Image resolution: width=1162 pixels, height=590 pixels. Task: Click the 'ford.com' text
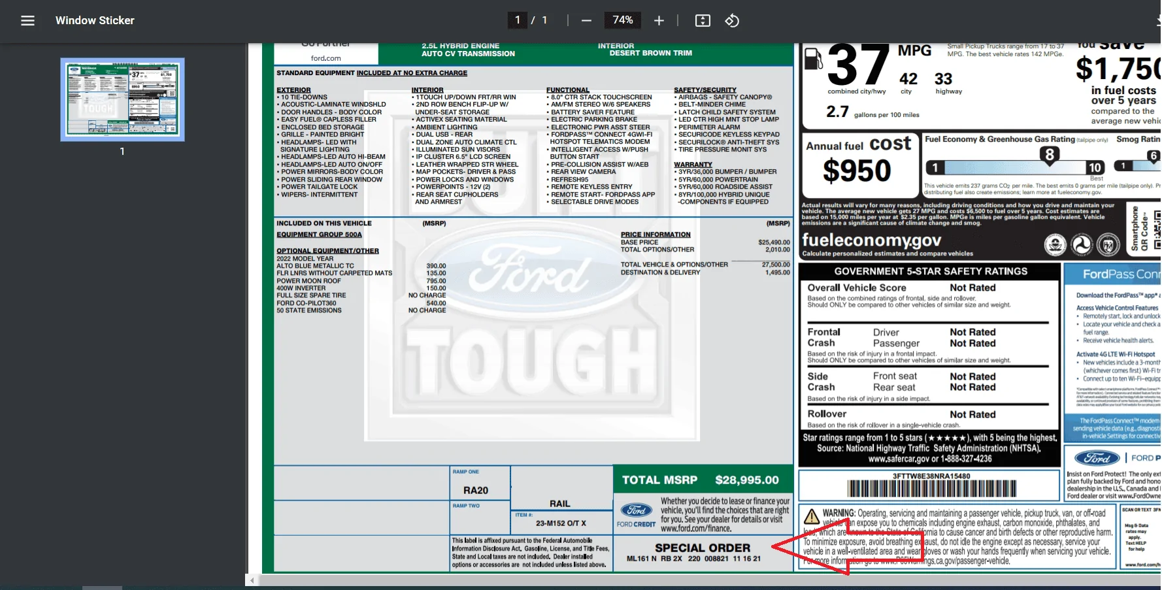[x=325, y=58]
